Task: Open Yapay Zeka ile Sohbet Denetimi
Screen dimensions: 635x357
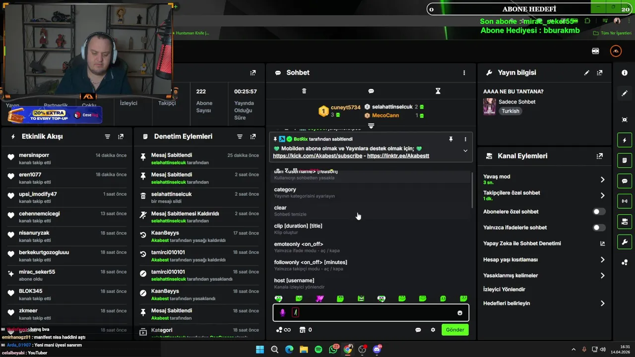Action: pos(544,243)
